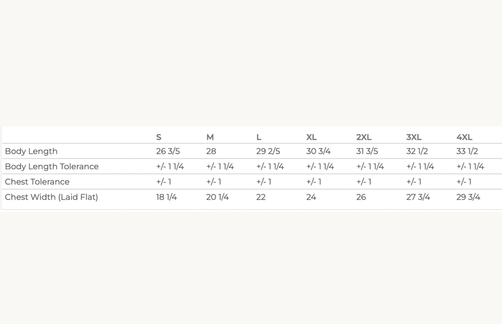
Task: Select the Chest Width (Laid Flat) label
Action: click(x=51, y=197)
